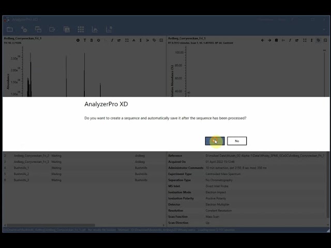Image resolution: width=331 pixels, height=248 pixels.
Task: Click the vertical scrollbar of the properties panel
Action: coord(327,185)
